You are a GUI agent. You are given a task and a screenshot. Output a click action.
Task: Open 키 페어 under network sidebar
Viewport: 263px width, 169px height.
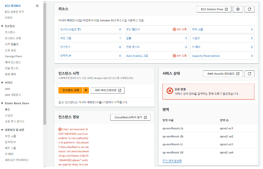[x=9, y=154]
